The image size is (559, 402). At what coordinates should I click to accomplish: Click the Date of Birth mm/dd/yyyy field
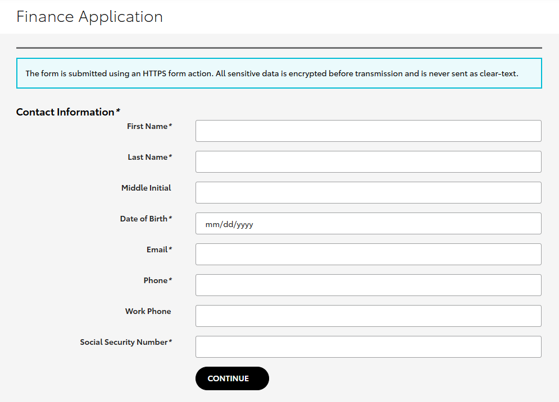369,223
